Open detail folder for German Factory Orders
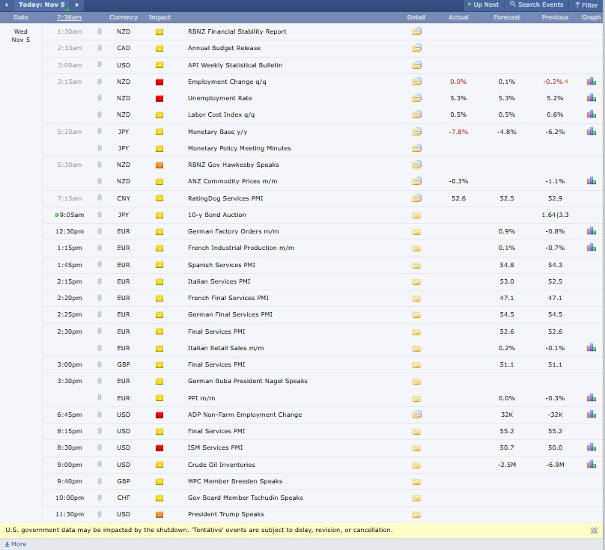This screenshot has width=605, height=550. pyautogui.click(x=416, y=231)
